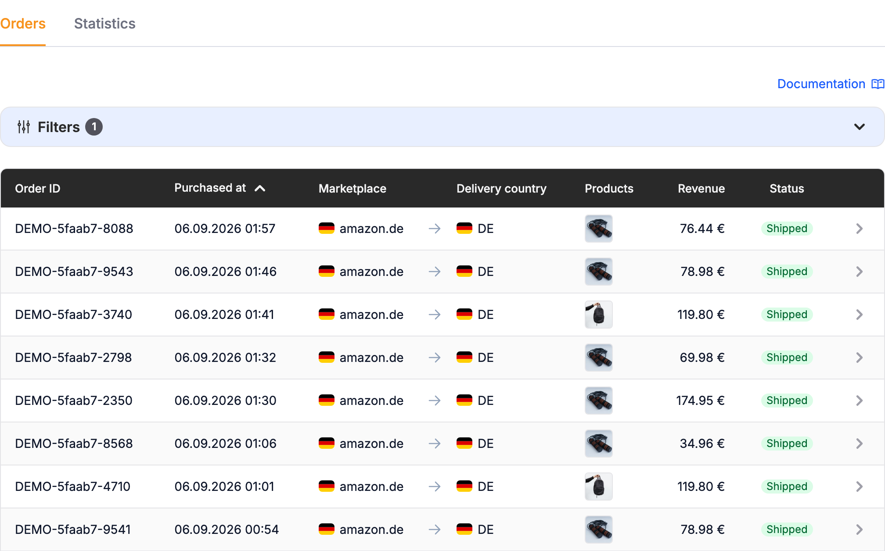
Task: Open details chevron for order DEMO-5faab7-9541
Action: 859,530
